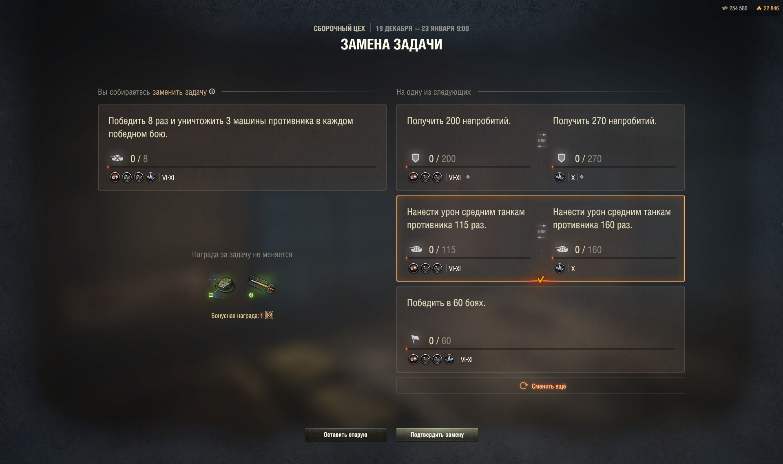The height and width of the screenshot is (464, 783).
Task: Keep the old task with 'Оставить старую'
Action: click(345, 435)
